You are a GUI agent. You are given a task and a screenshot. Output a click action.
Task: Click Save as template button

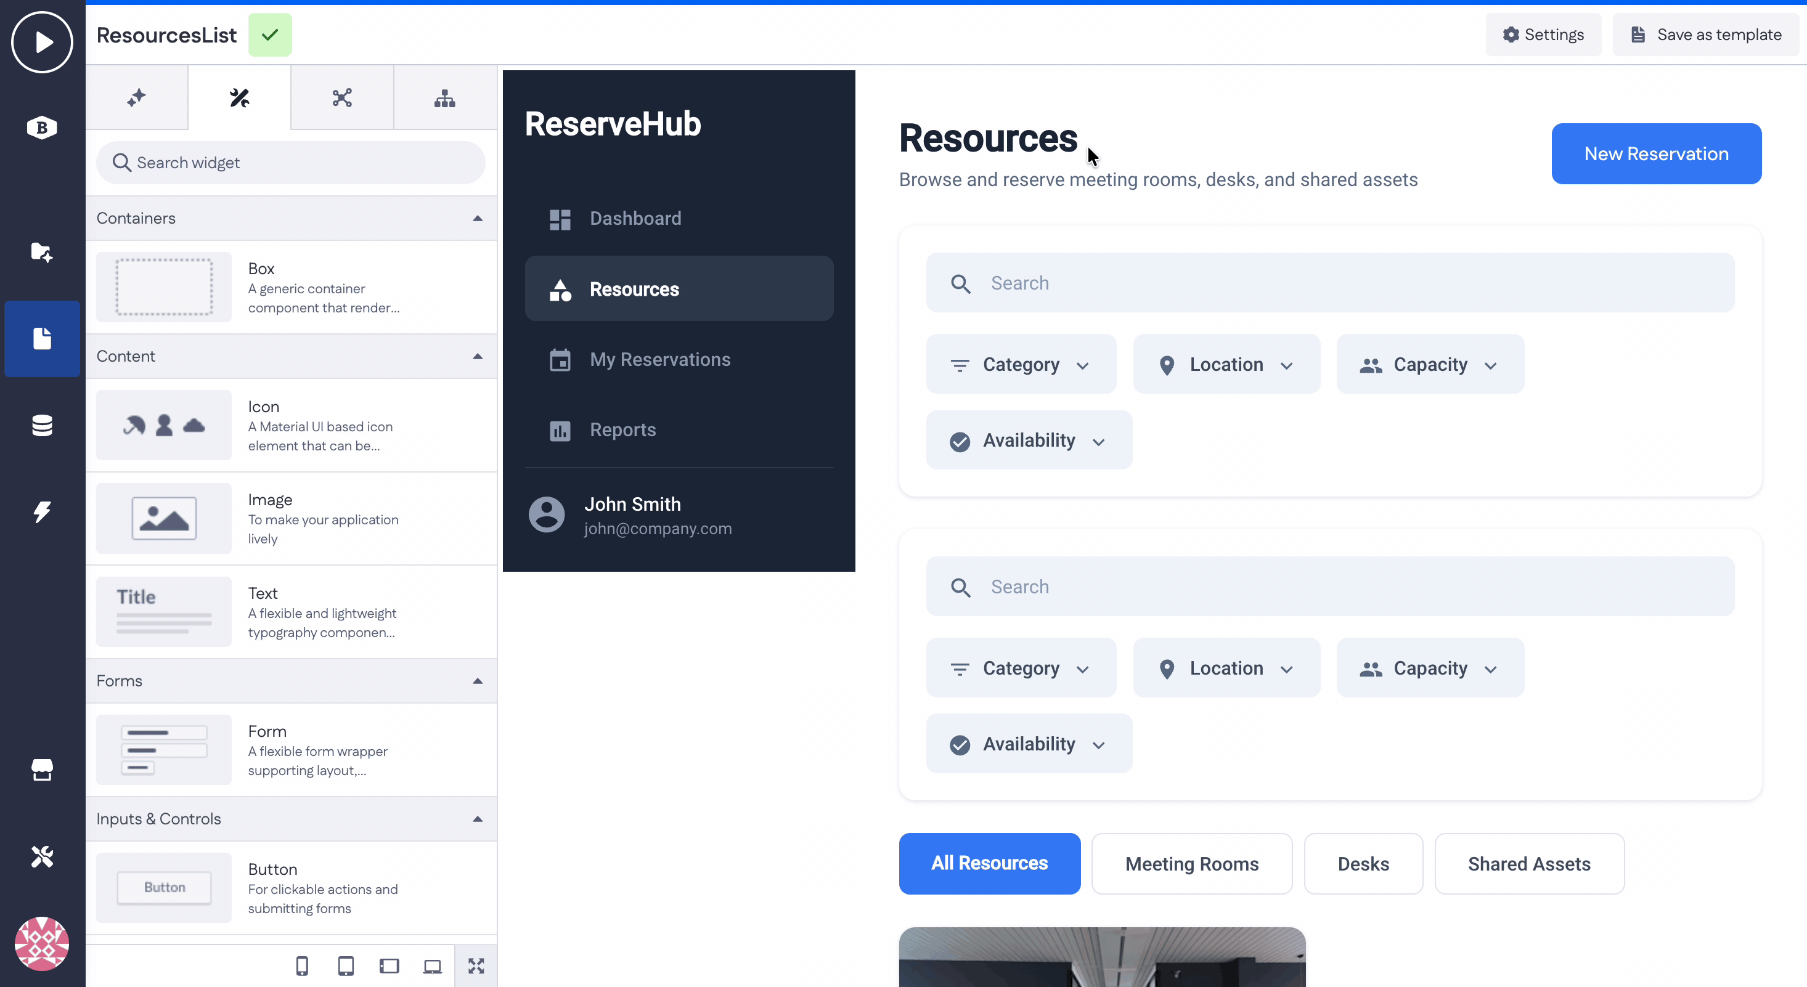coord(1705,35)
